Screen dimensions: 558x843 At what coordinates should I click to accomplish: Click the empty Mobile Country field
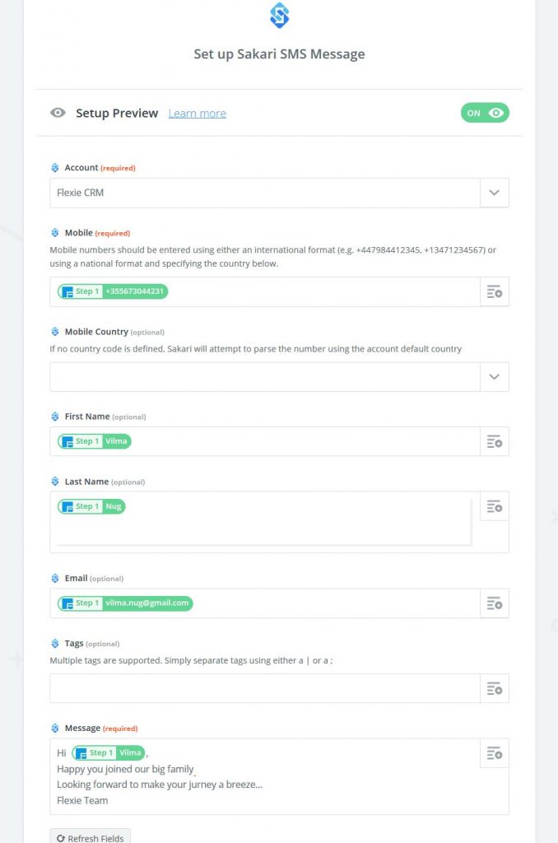point(264,377)
